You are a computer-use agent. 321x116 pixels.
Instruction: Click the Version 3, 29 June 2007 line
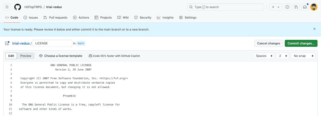tap(73, 70)
